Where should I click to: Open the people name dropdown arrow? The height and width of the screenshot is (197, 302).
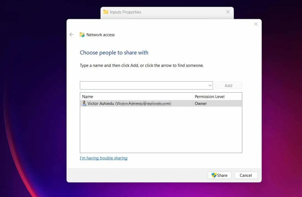[x=210, y=85]
